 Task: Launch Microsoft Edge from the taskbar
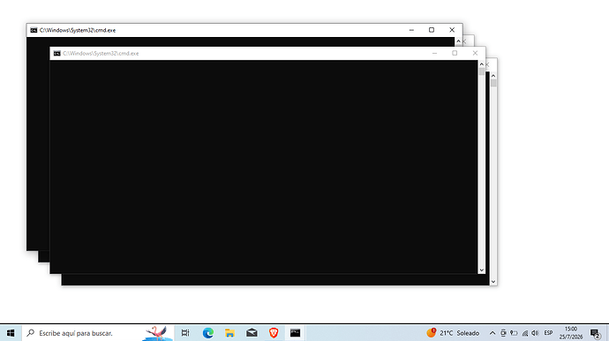pyautogui.click(x=207, y=333)
